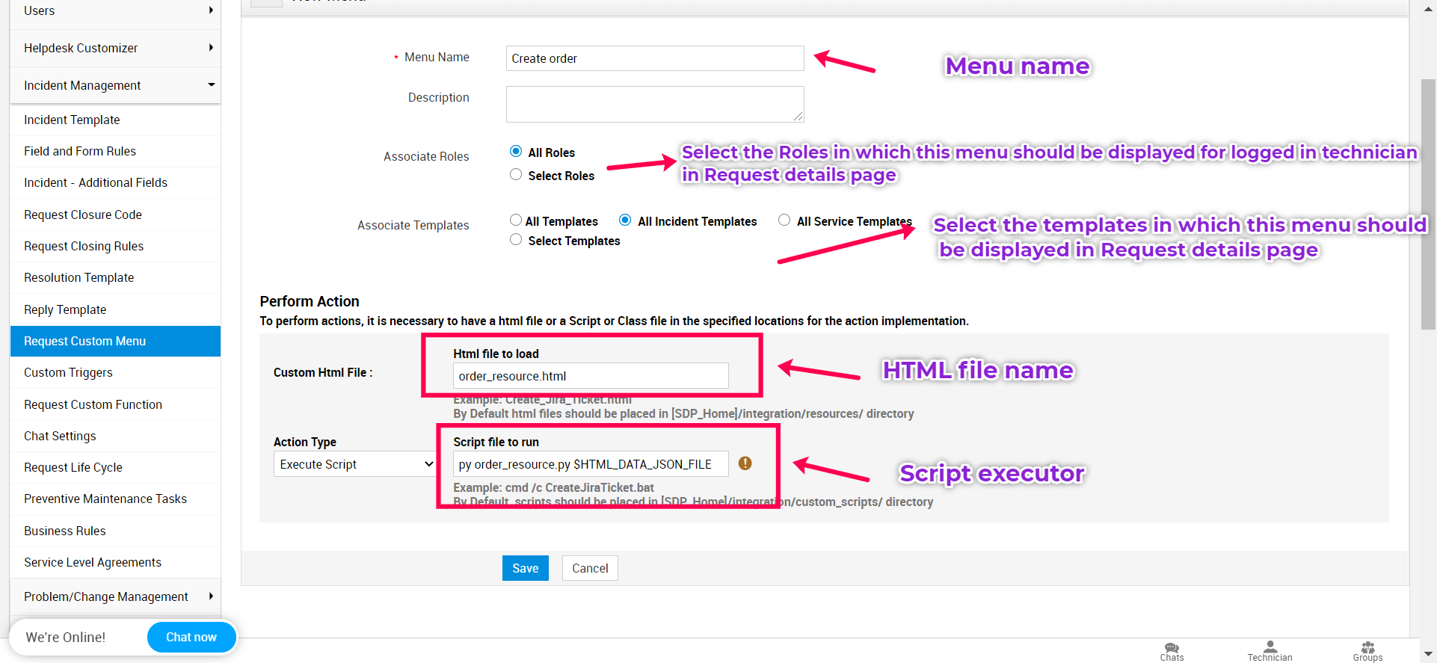Image resolution: width=1437 pixels, height=663 pixels.
Task: Open Request Closing Rules
Action: [115, 246]
